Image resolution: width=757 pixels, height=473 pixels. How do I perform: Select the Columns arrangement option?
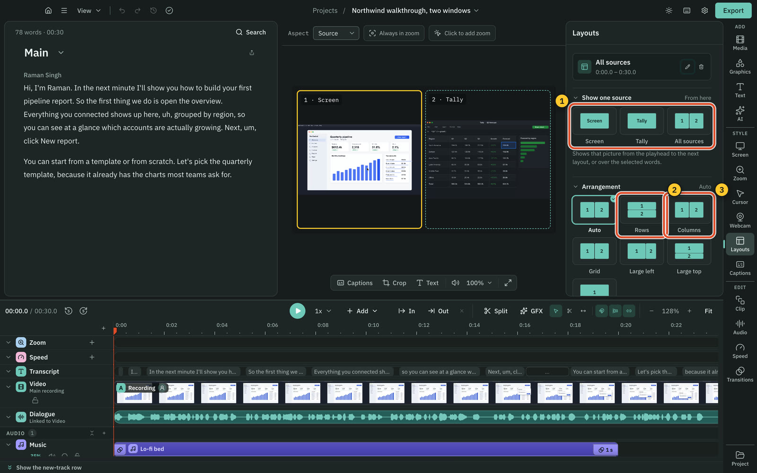(689, 215)
